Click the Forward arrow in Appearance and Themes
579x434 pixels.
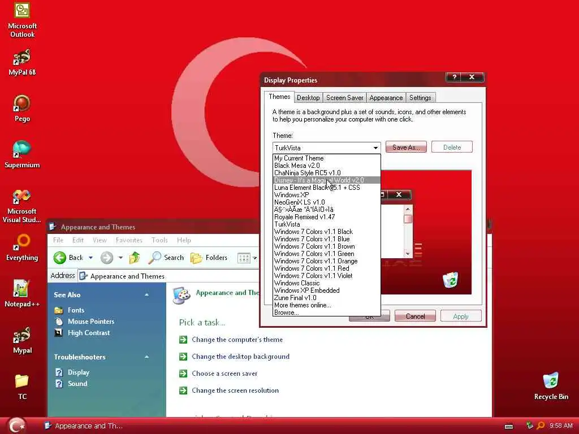coord(107,258)
